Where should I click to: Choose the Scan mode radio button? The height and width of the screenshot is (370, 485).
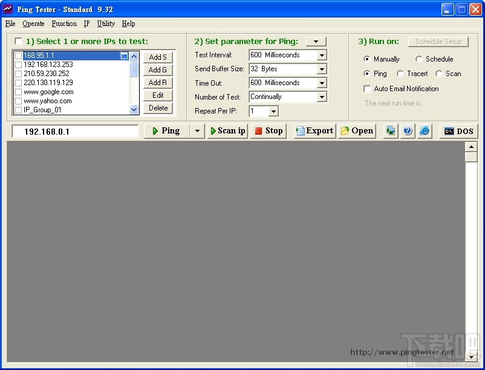[439, 74]
